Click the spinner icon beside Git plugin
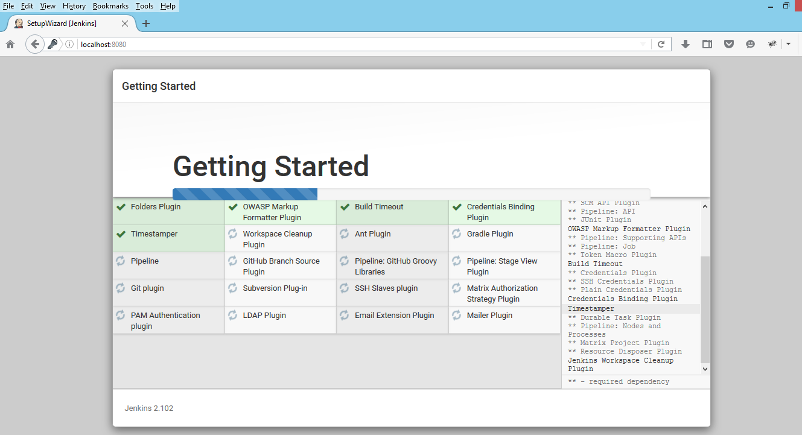The width and height of the screenshot is (802, 435). (x=119, y=288)
